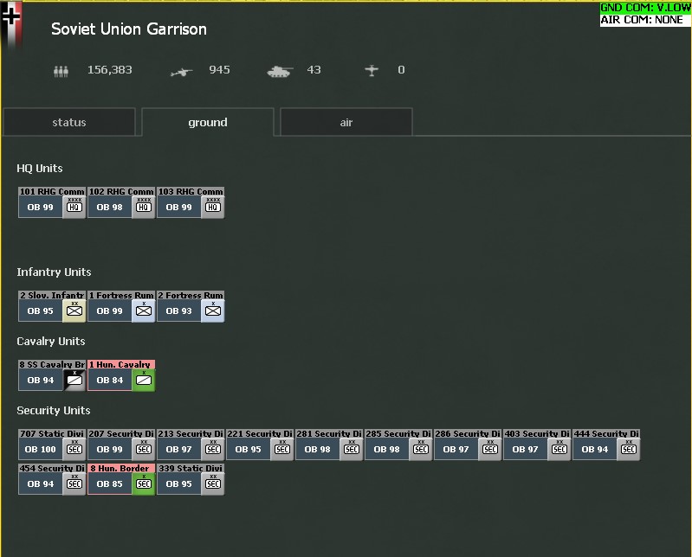Open the air tab
This screenshot has height=557, width=692.
tap(346, 122)
